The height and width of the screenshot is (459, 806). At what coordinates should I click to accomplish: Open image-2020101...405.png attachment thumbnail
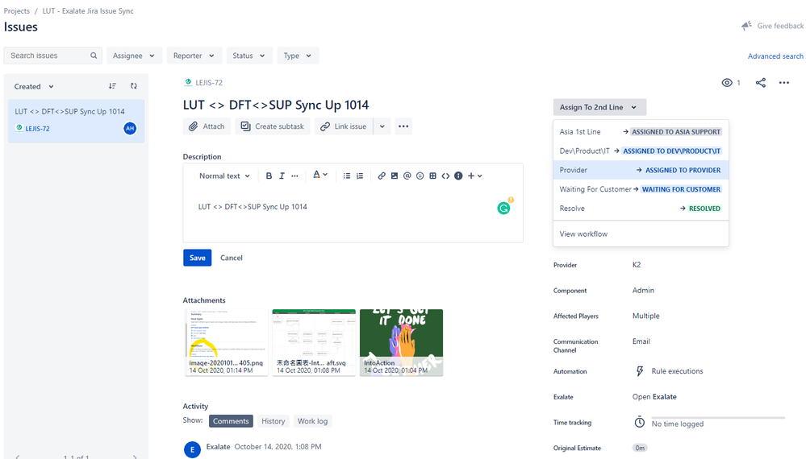pyautogui.click(x=226, y=342)
